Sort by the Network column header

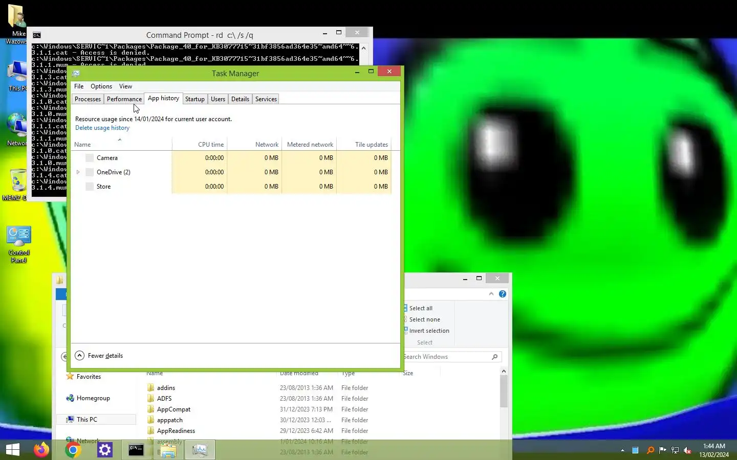254,145
